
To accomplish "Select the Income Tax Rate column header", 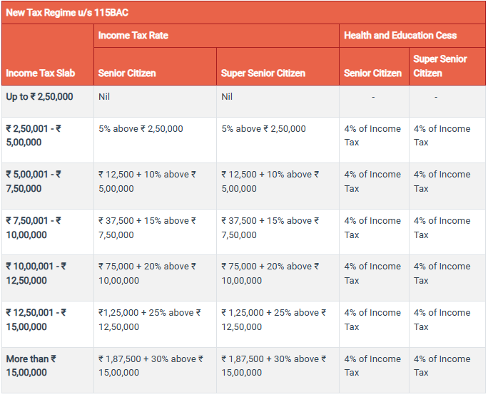I will tap(133, 36).
